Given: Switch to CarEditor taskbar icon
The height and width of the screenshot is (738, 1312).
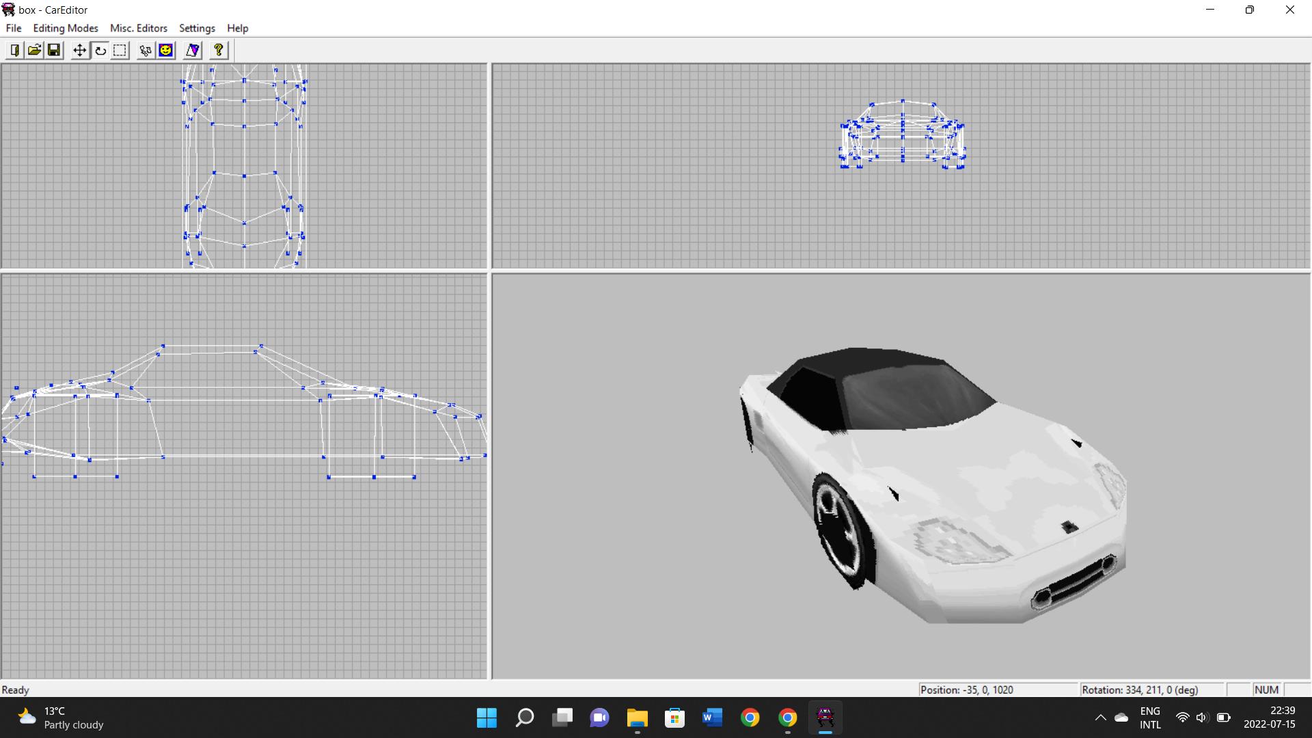Looking at the screenshot, I should click(x=825, y=717).
